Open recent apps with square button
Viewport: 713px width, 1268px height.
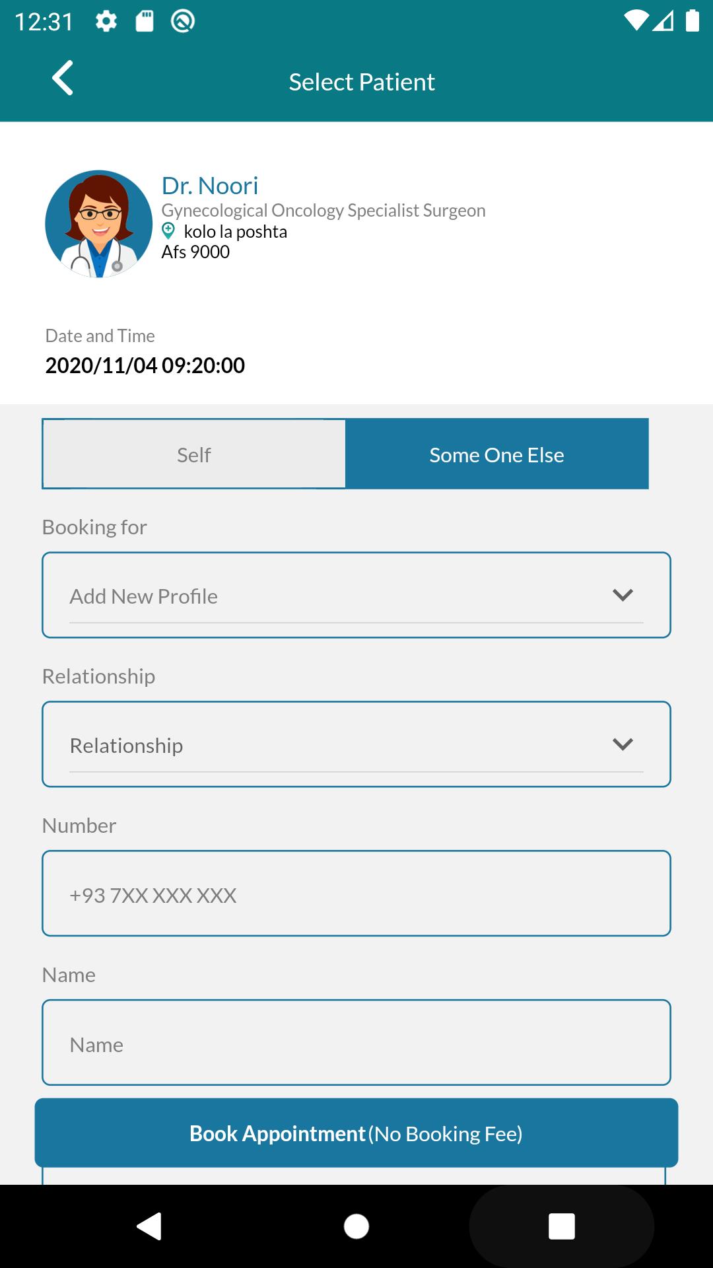(x=562, y=1226)
